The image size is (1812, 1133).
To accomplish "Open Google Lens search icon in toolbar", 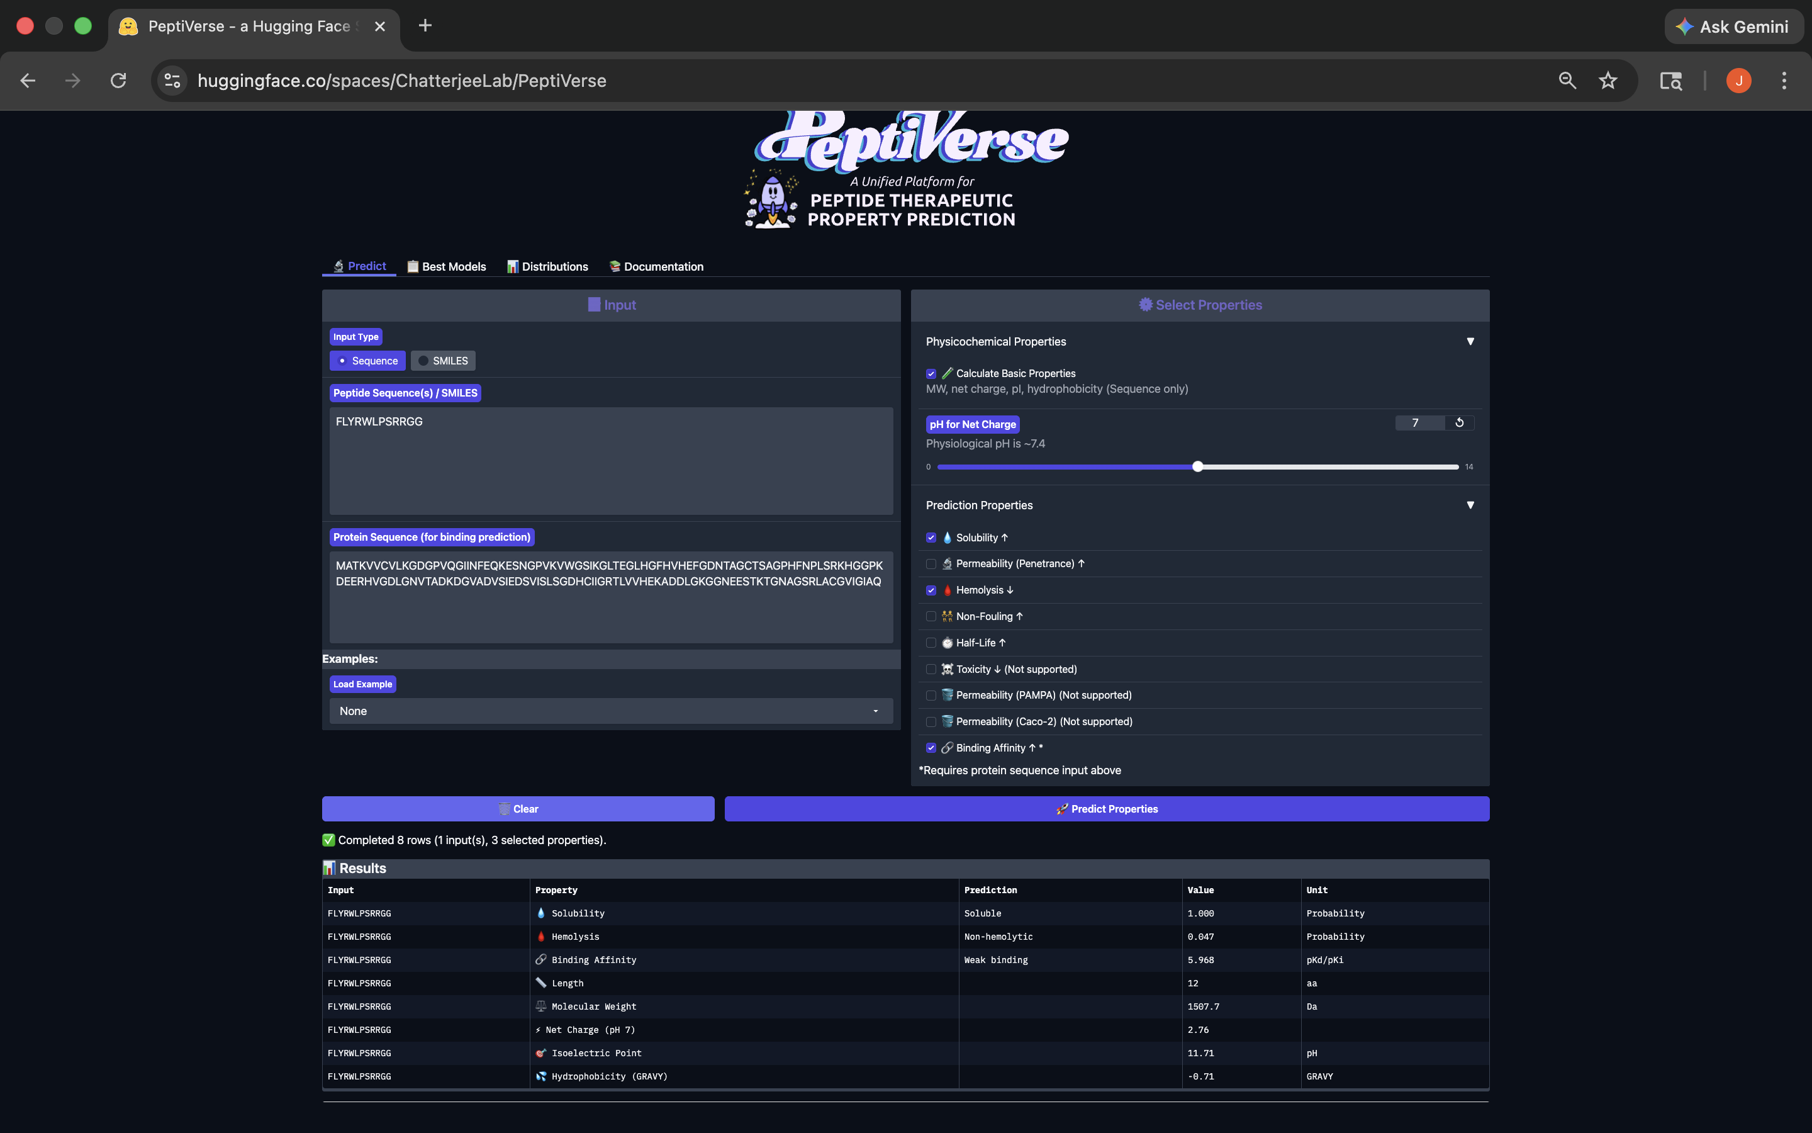I will [x=1671, y=81].
